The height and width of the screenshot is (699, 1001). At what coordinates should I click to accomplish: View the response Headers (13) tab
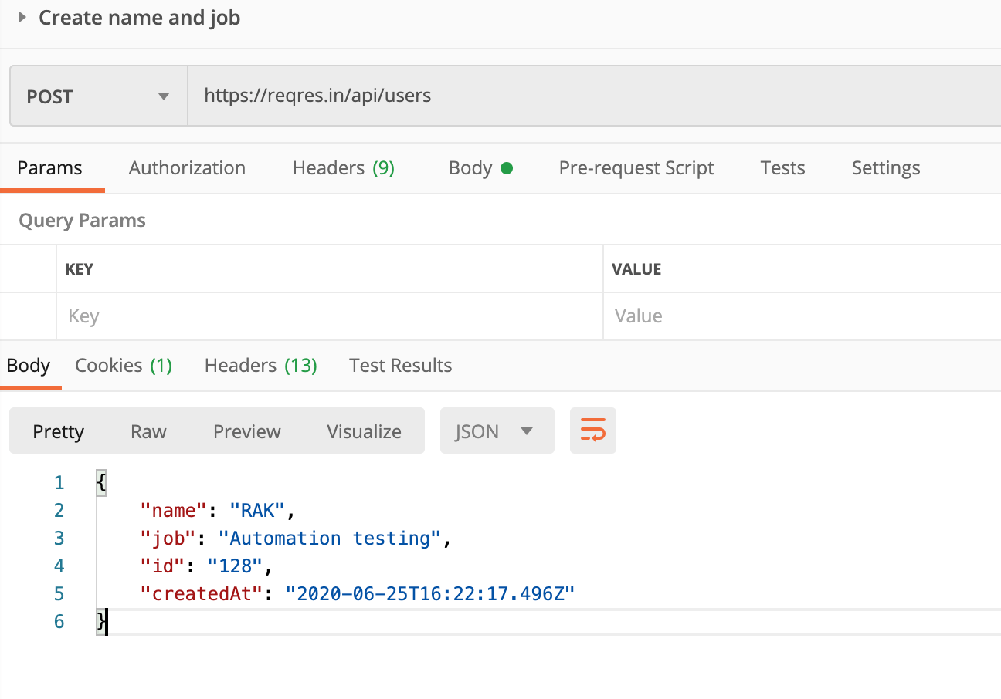(260, 366)
